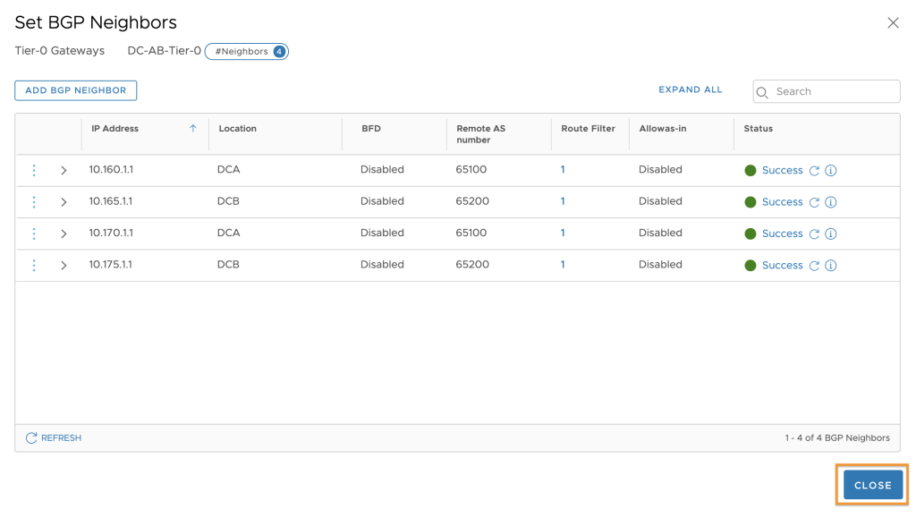Click in the Search field
The image size is (916, 518).
(x=827, y=91)
